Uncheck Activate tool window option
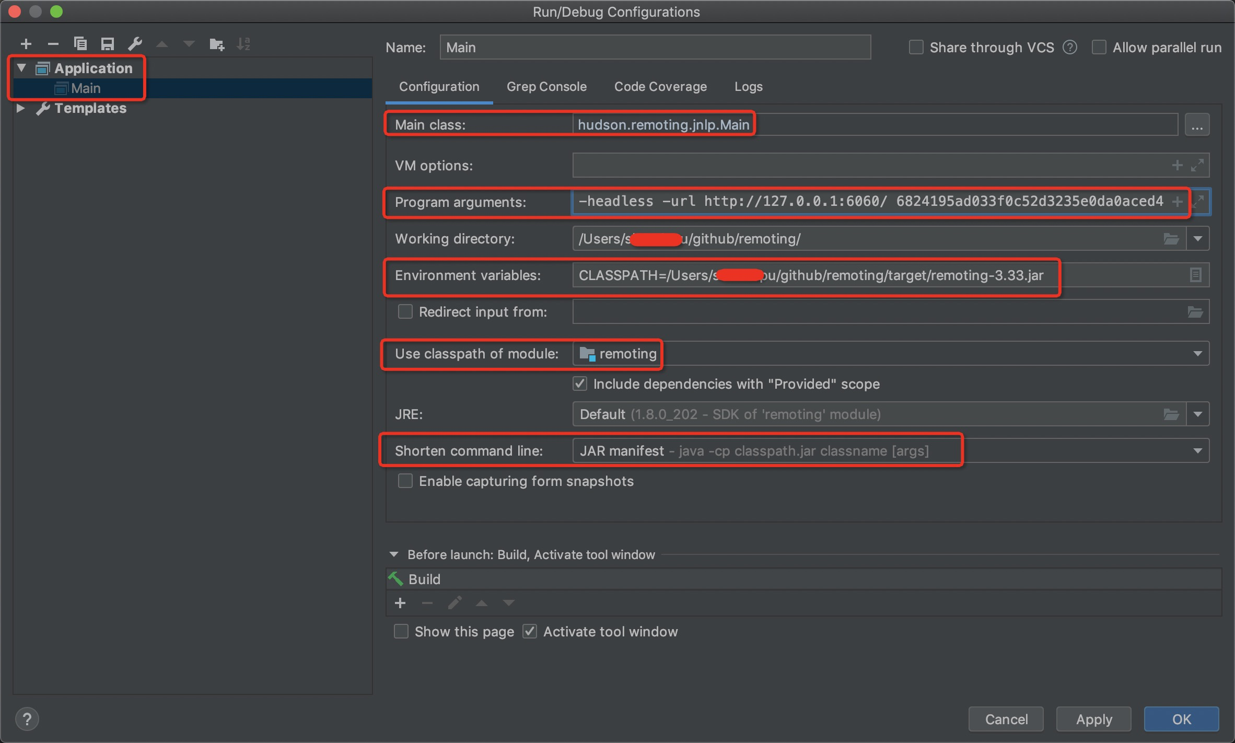 [530, 631]
